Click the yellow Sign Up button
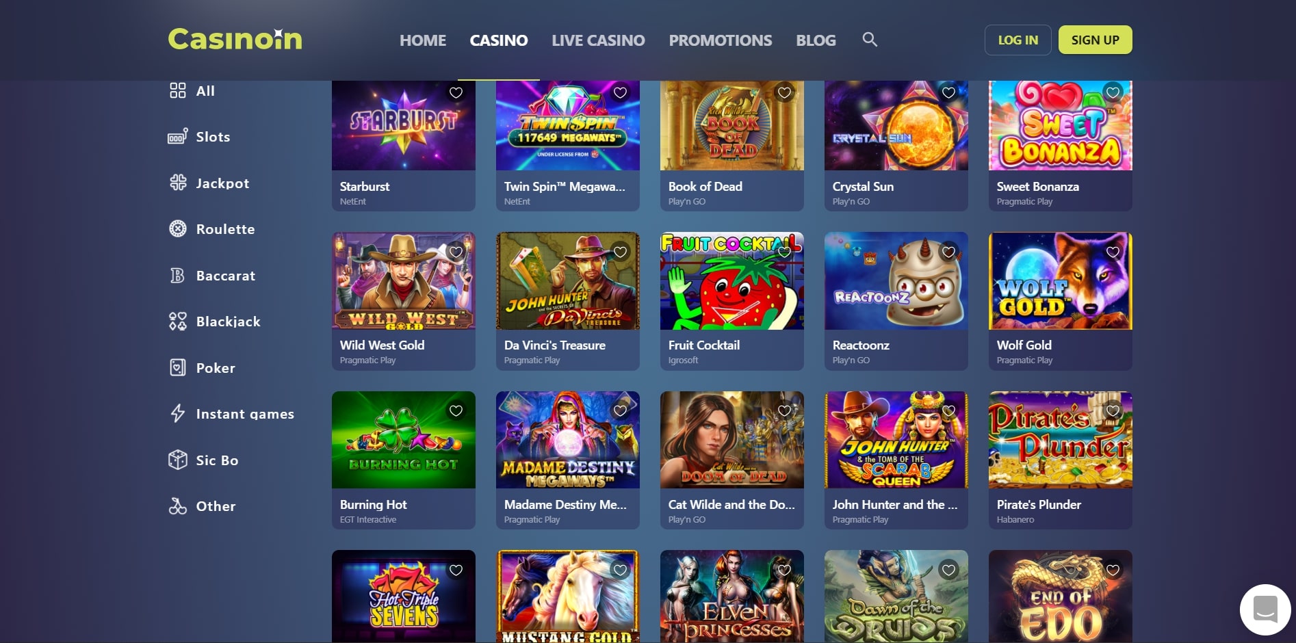 (1096, 40)
